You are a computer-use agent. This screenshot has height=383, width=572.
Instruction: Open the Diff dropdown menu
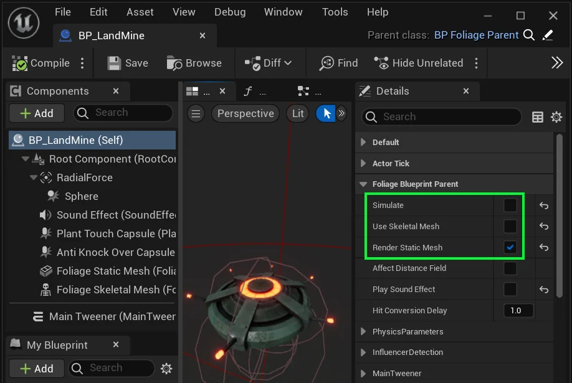(x=287, y=64)
